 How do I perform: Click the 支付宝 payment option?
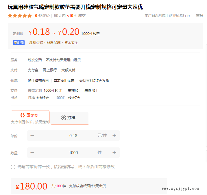33,70
